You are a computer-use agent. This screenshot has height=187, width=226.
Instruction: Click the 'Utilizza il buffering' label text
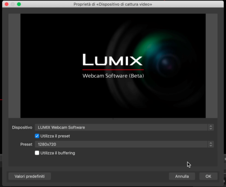click(x=58, y=153)
